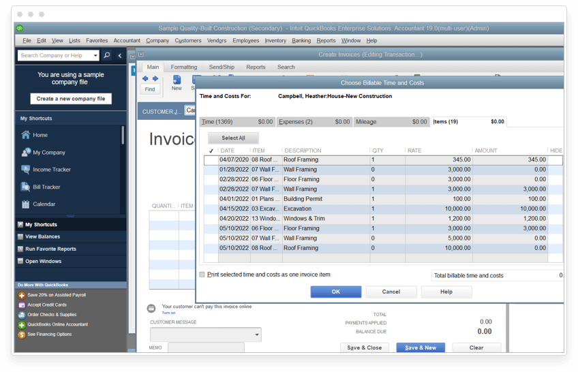Click Cancel in Choose Billable Time dialog

pos(391,292)
